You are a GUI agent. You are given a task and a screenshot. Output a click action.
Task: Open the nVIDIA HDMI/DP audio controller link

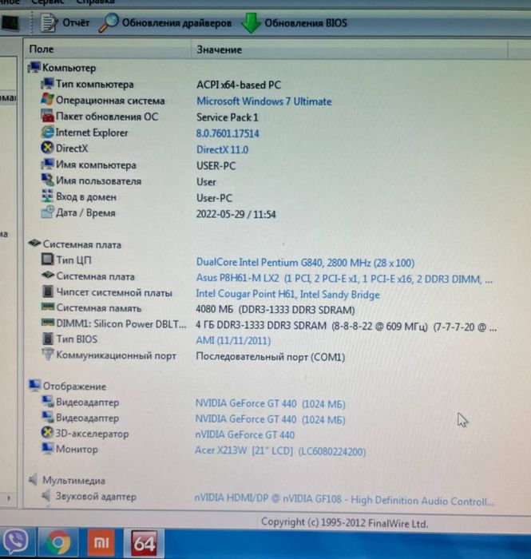(x=344, y=500)
